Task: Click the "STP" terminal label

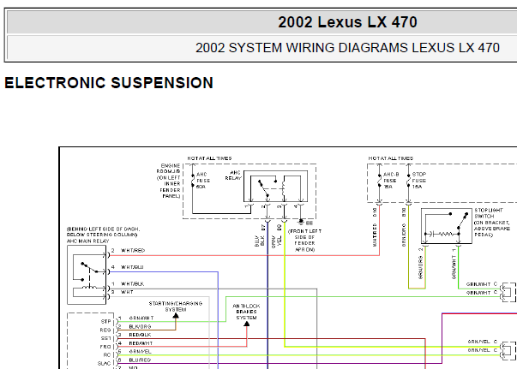Action: [x=105, y=322]
